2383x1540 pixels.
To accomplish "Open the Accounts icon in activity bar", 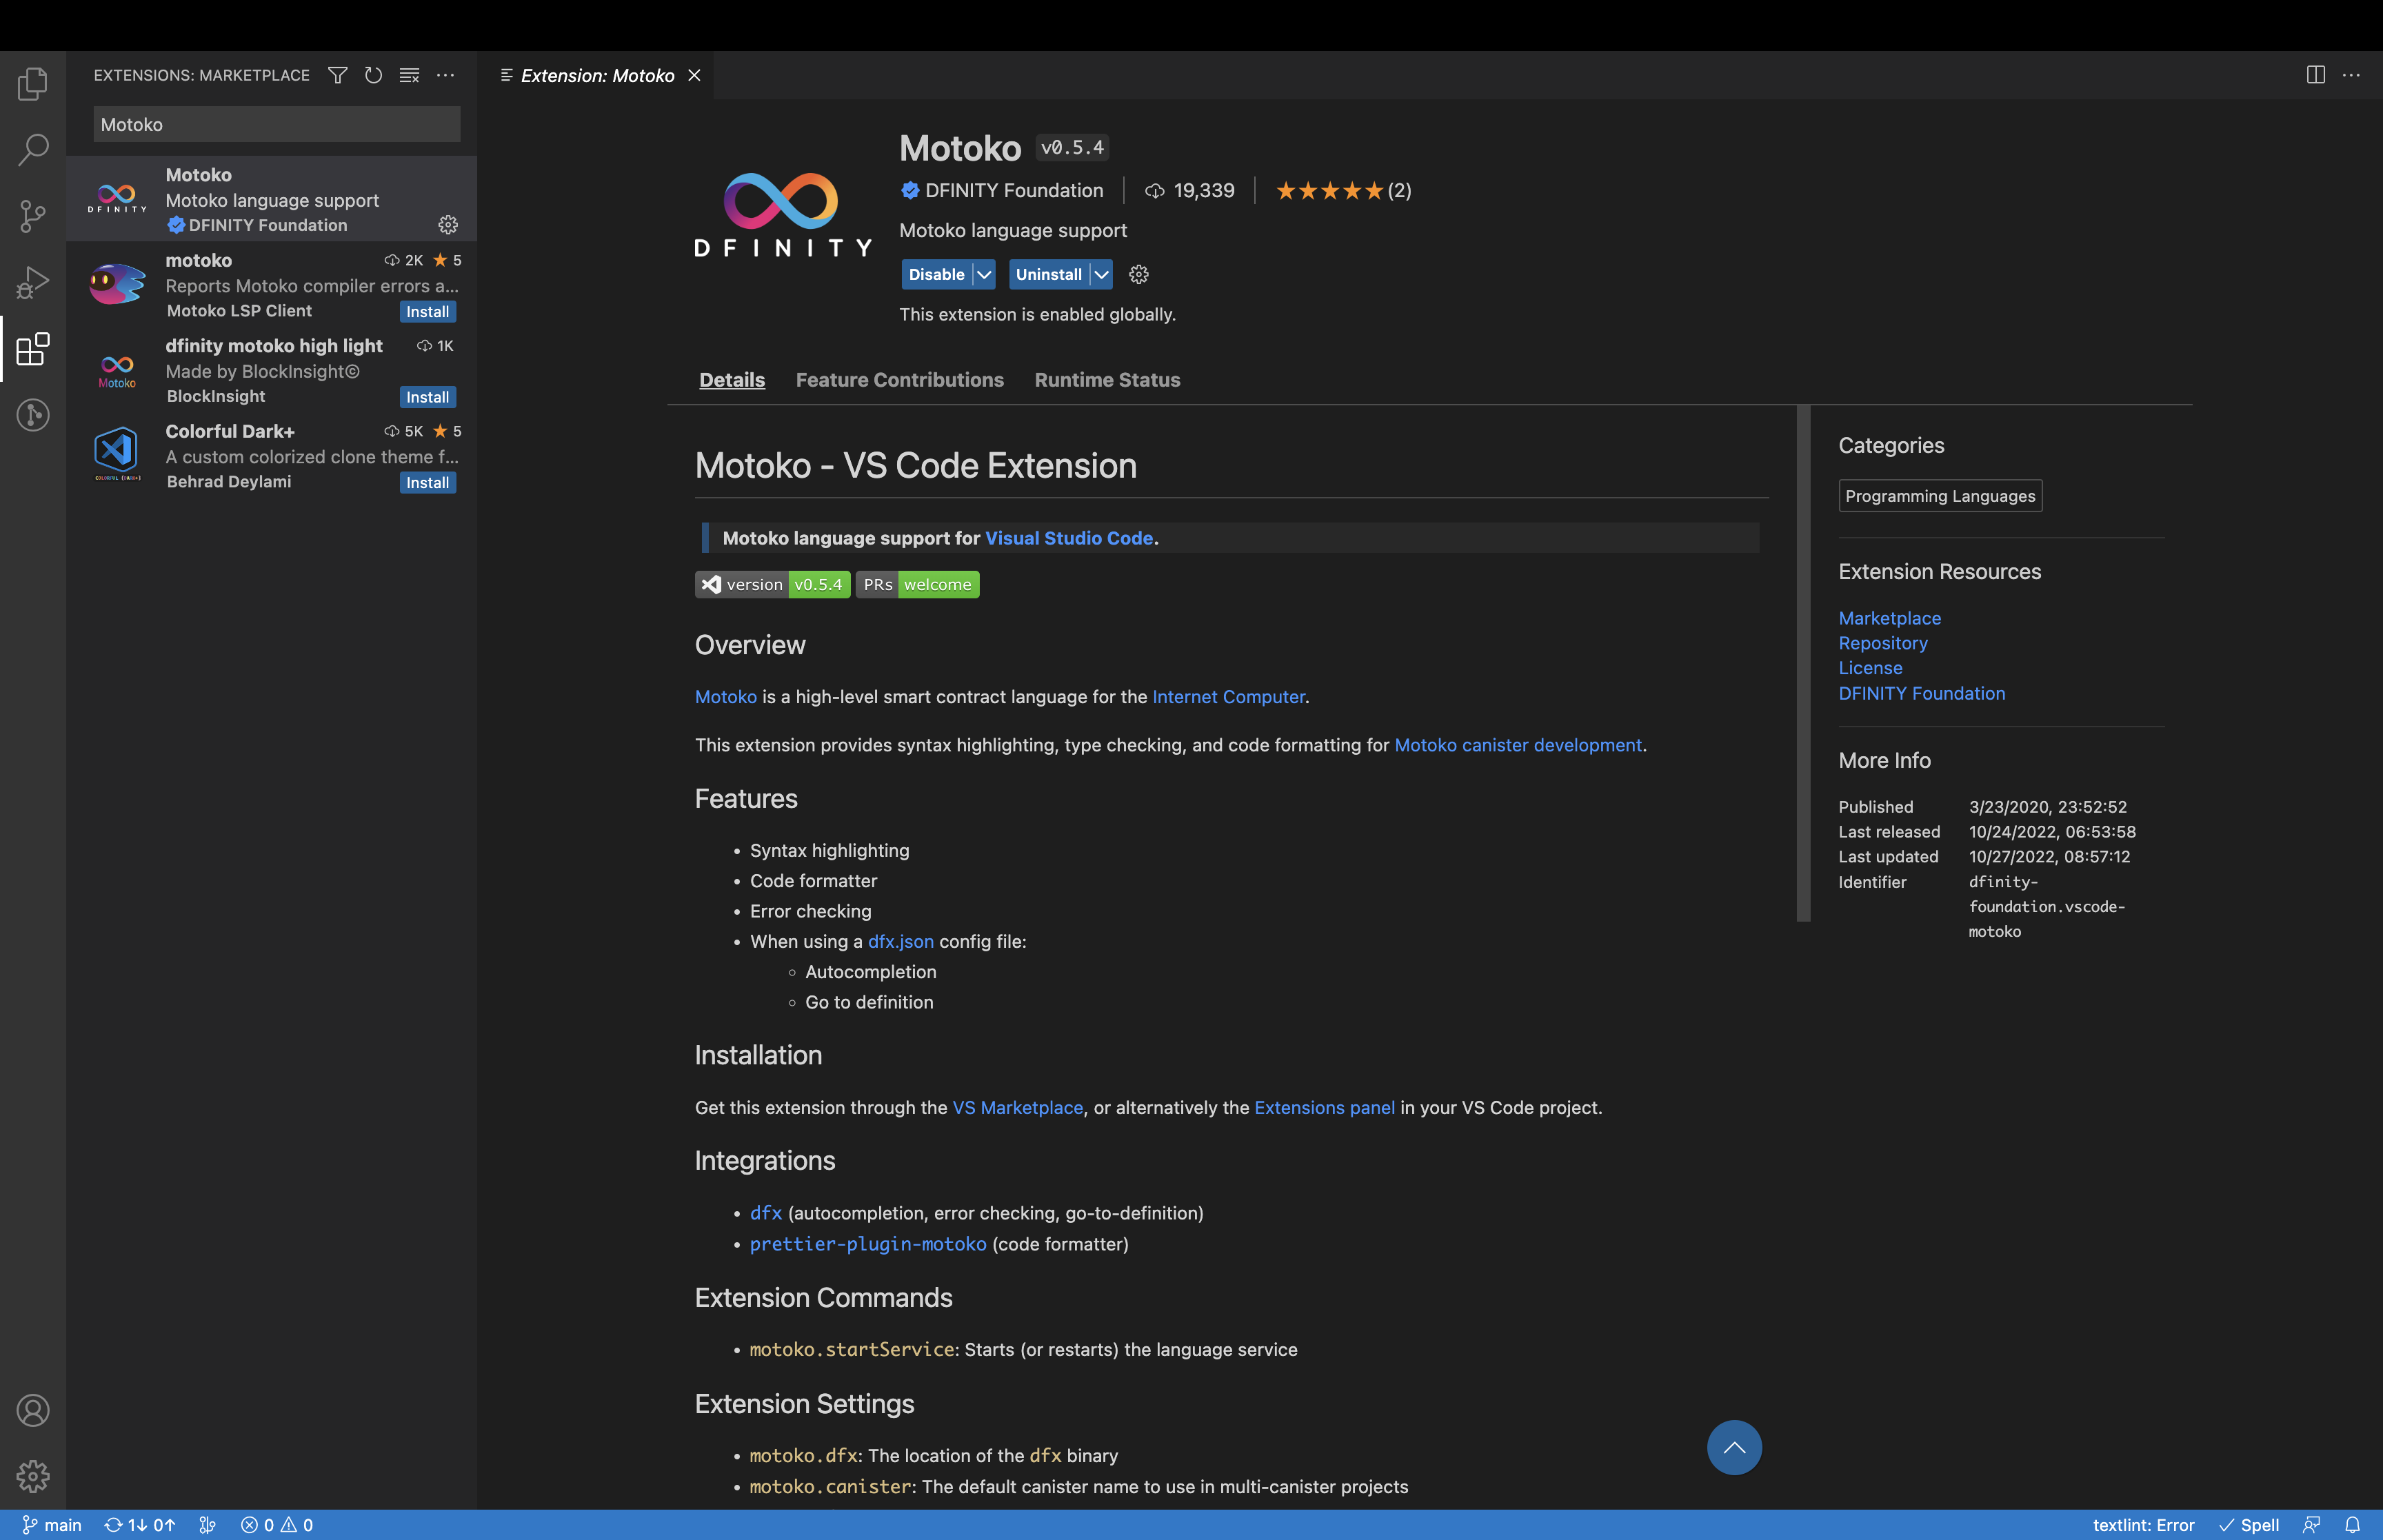I will (33, 1410).
